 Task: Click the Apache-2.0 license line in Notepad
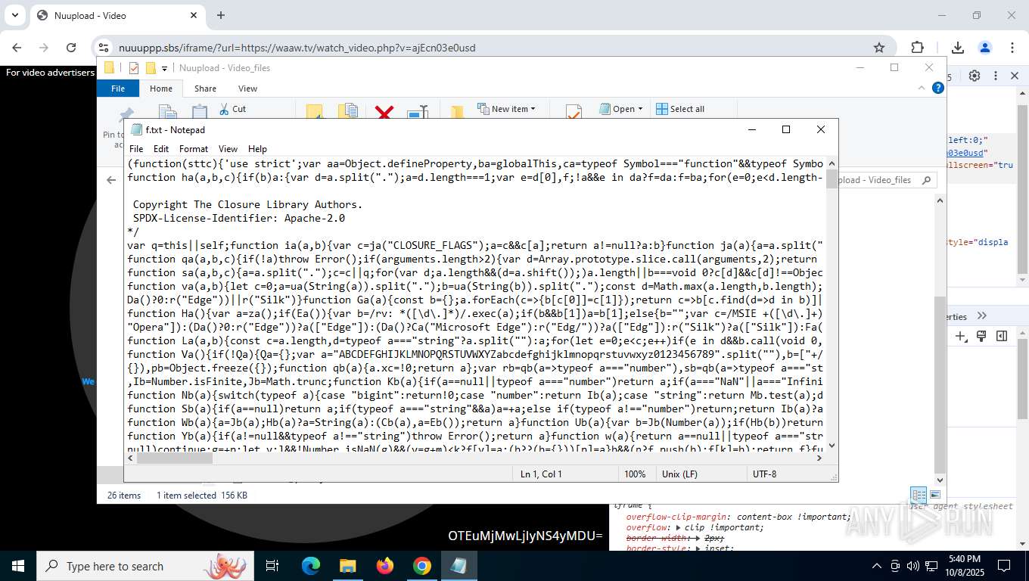[238, 218]
